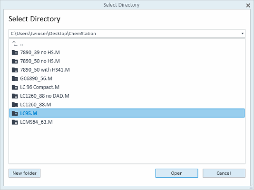Click the up-arrow parent directory icon

pos(15,44)
